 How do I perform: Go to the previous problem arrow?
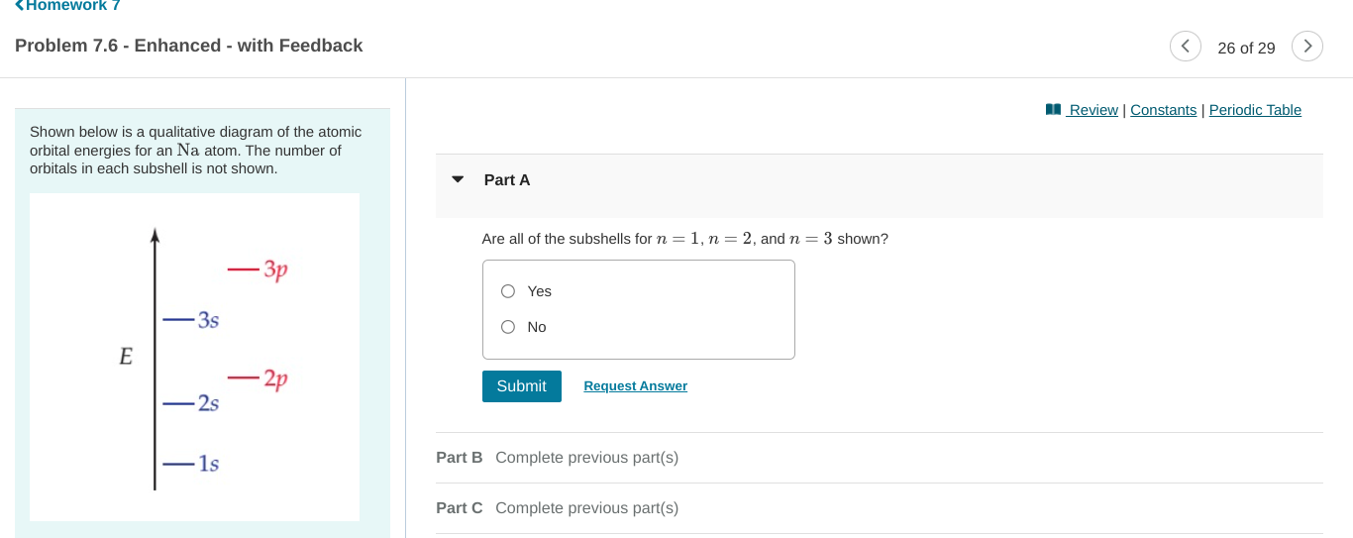[1185, 47]
